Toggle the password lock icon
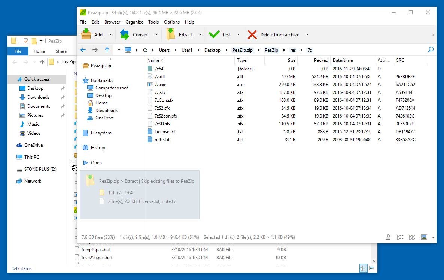444x280 pixels. [x=388, y=237]
